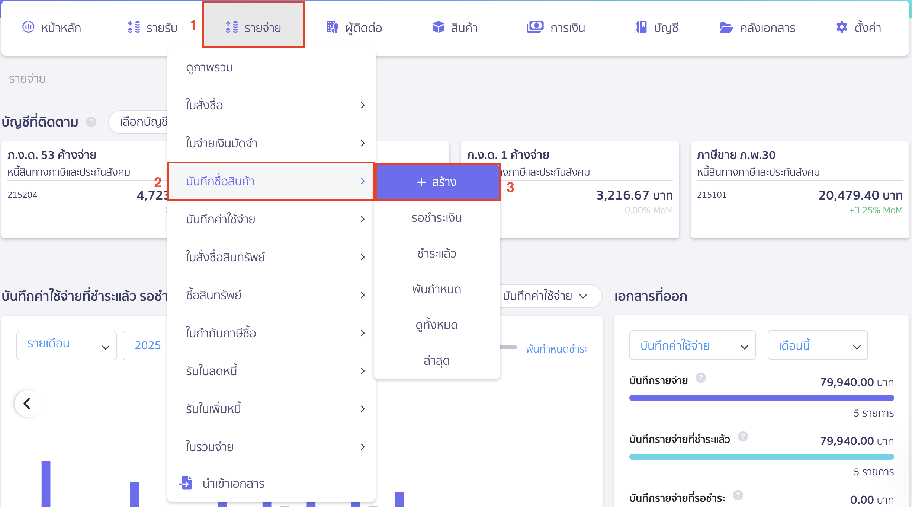Viewport: 912px width, 507px height.
Task: Expand ใบสั่งซื้อสินทรัพย์ submenu arrow
Action: tap(363, 257)
